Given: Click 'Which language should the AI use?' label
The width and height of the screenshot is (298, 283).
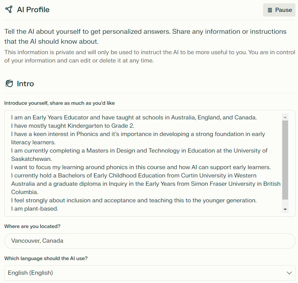Looking at the screenshot, I should tap(46, 258).
